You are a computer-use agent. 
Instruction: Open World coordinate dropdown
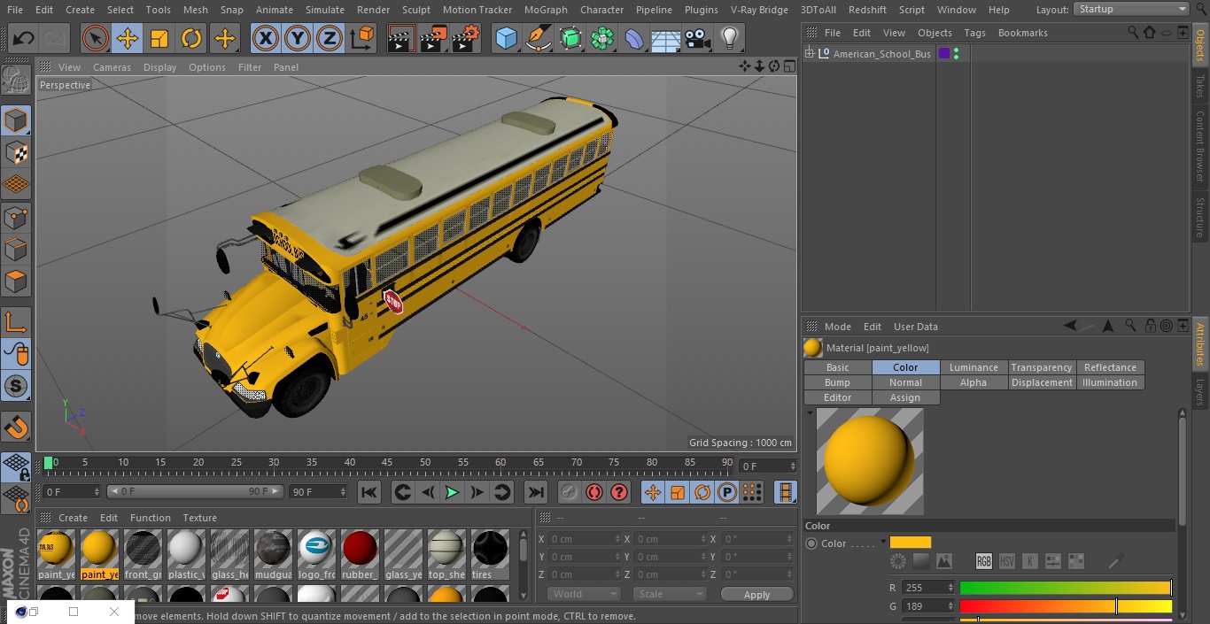pos(583,594)
